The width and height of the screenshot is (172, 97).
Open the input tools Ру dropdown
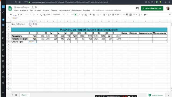pyautogui.click(x=146, y=15)
